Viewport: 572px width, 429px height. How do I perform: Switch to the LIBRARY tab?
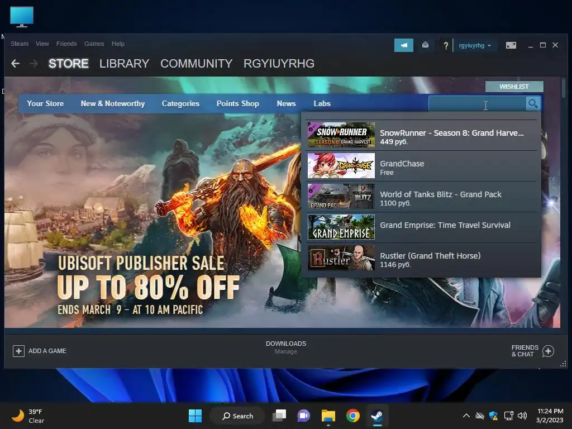coord(124,64)
